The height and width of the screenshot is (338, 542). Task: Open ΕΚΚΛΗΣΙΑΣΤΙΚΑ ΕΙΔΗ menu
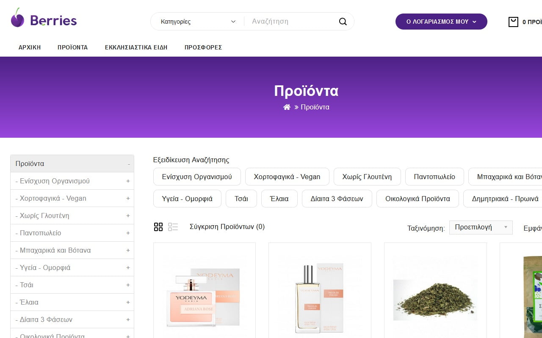coord(136,47)
